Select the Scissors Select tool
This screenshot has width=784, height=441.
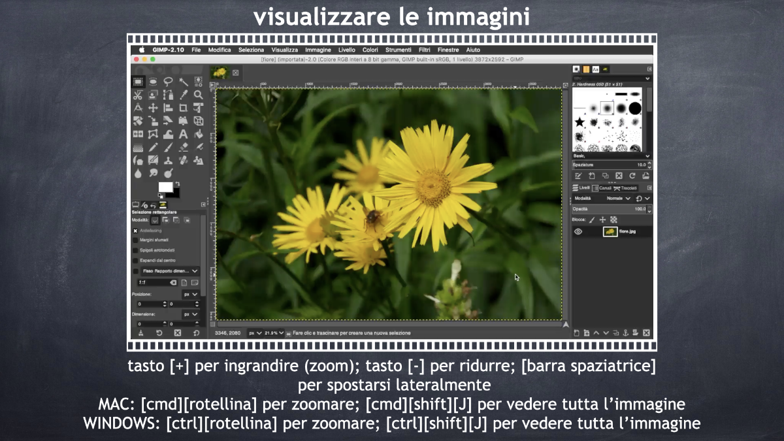pyautogui.click(x=138, y=95)
